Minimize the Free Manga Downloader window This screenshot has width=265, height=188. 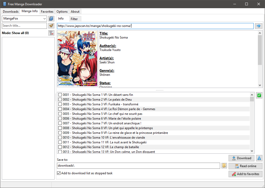point(235,4)
